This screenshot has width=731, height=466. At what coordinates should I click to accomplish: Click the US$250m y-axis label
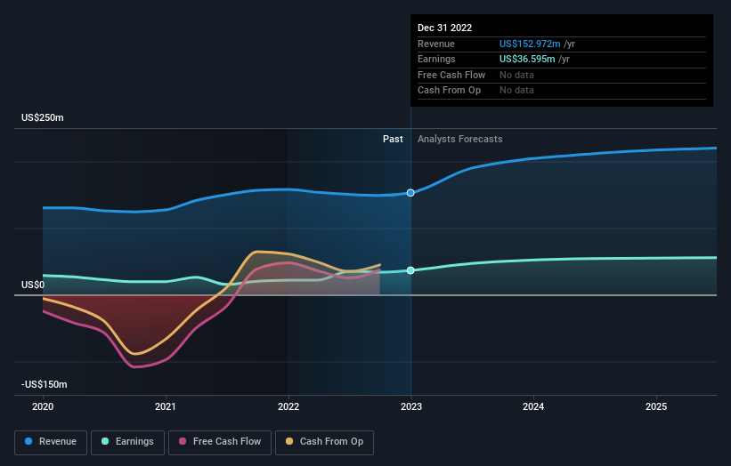(x=43, y=117)
